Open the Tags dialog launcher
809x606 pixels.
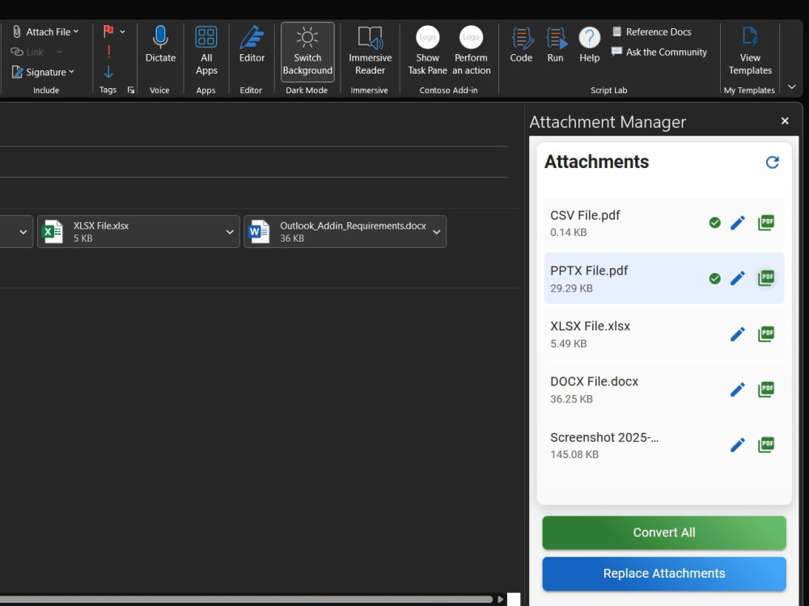click(x=131, y=90)
